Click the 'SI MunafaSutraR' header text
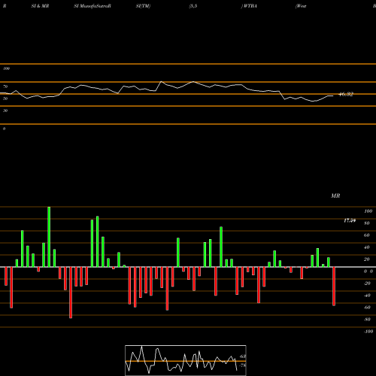 [92, 6]
